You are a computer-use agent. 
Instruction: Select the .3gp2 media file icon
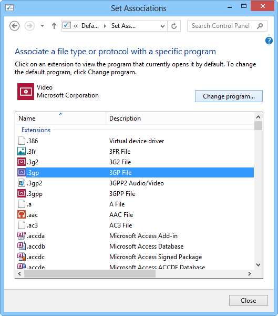pyautogui.click(x=22, y=183)
